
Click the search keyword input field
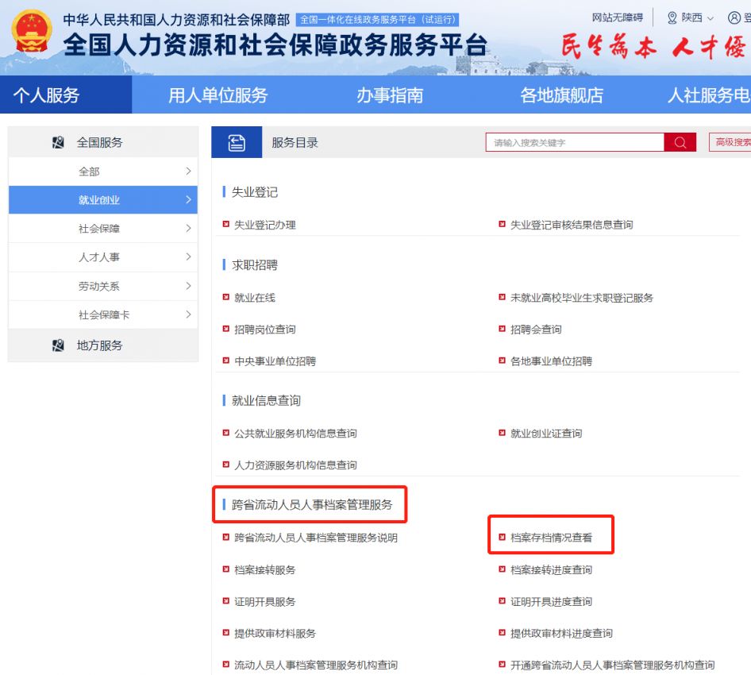[574, 142]
